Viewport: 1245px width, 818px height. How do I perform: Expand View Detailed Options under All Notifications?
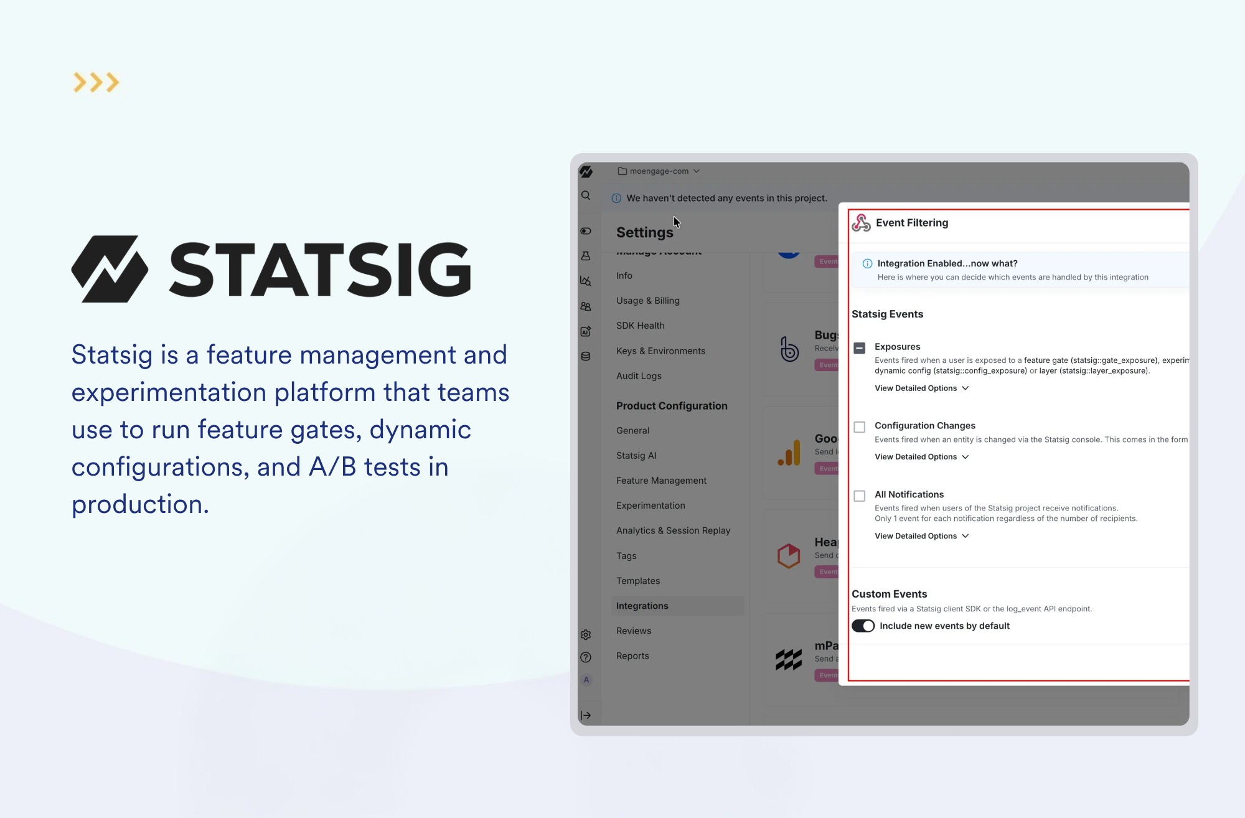click(922, 535)
